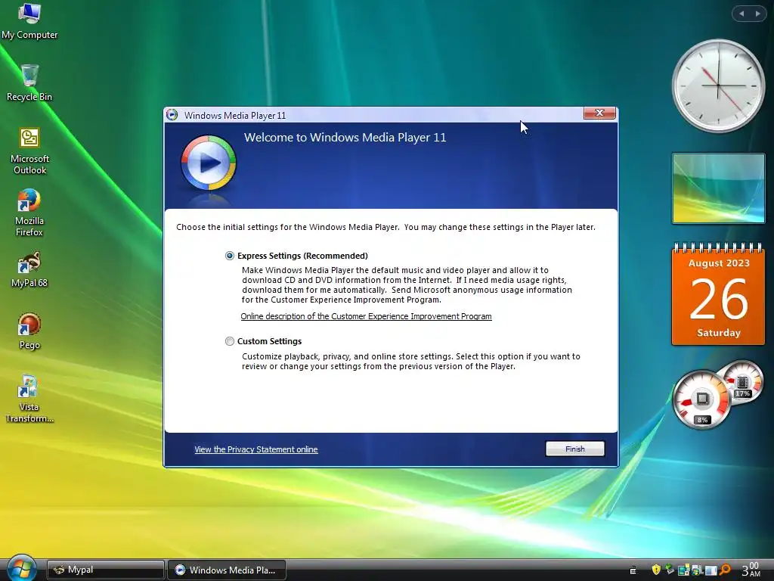Screen dimensions: 774x581
Task: Open the Recycle Bin icon
Action: [x=29, y=82]
